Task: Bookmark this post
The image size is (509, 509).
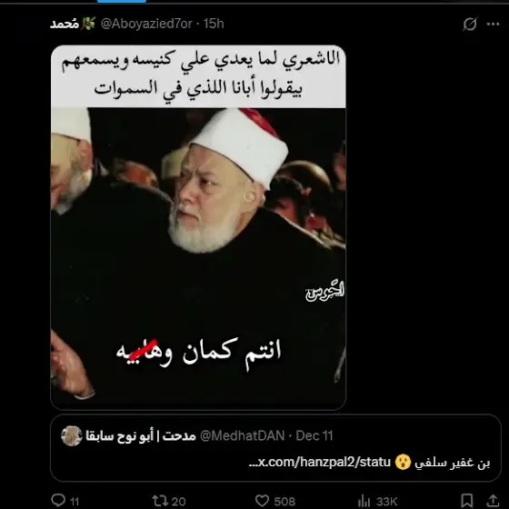Action: [467, 500]
